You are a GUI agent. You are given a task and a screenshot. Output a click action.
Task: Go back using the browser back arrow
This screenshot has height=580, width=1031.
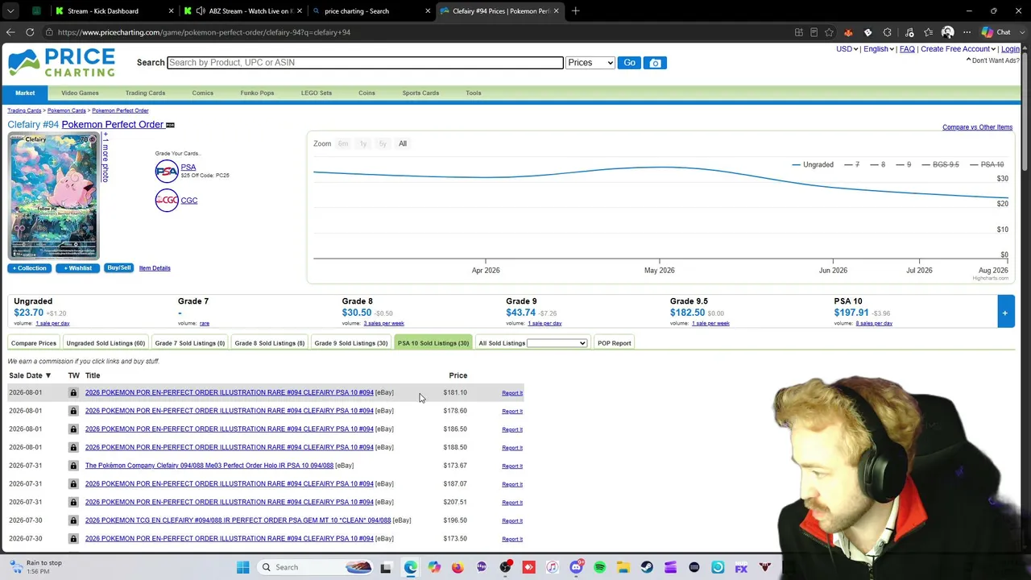(10, 32)
